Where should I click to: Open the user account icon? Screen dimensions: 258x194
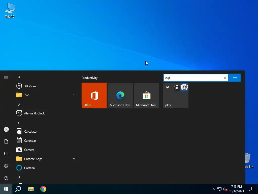pyautogui.click(x=6, y=129)
